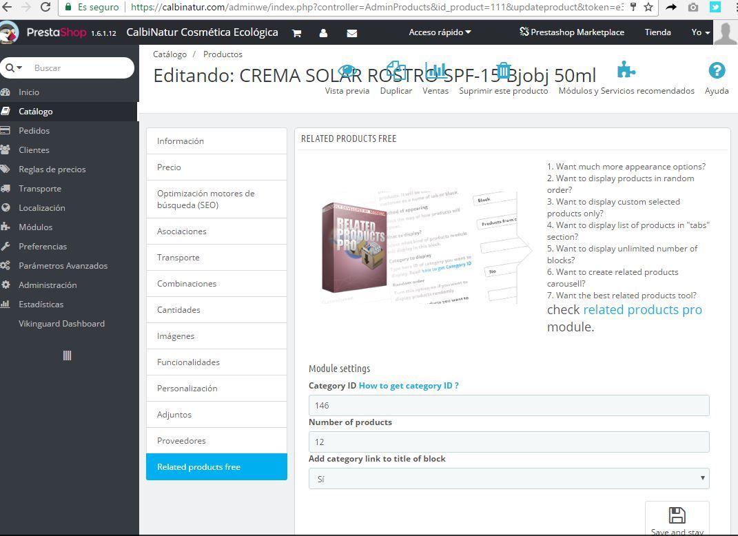Follow the related products pro link
This screenshot has width=738, height=536.
coord(642,309)
